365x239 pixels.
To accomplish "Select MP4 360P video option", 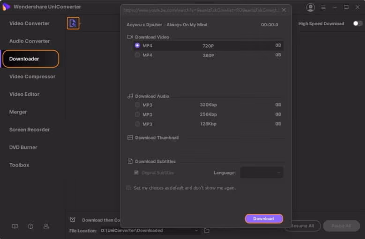I will [x=208, y=55].
